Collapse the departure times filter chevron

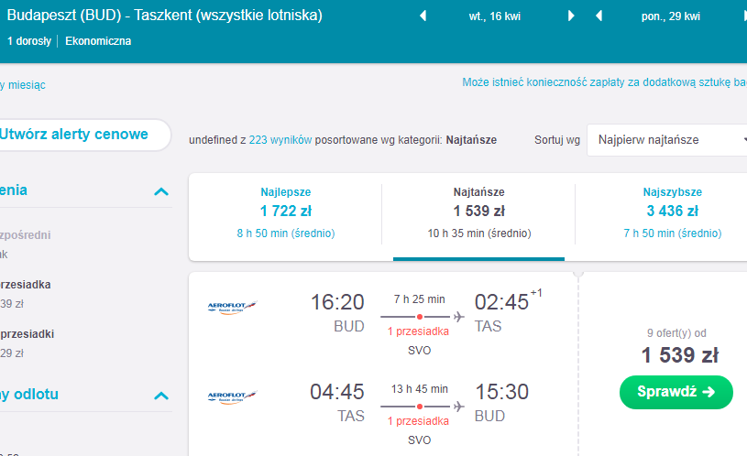(161, 396)
